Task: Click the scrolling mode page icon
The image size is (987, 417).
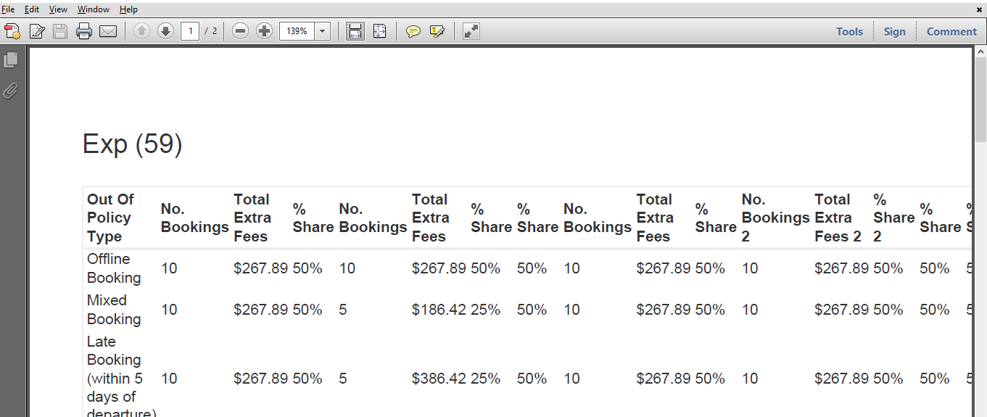Action: [355, 31]
